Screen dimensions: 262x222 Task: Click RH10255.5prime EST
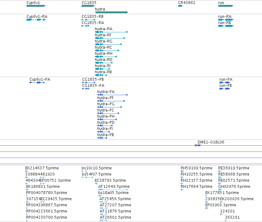click(182, 177)
